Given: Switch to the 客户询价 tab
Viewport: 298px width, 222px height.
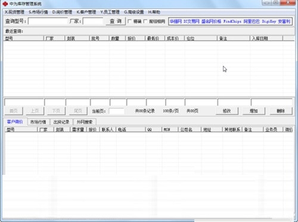Looking at the screenshot, I should coord(15,122).
